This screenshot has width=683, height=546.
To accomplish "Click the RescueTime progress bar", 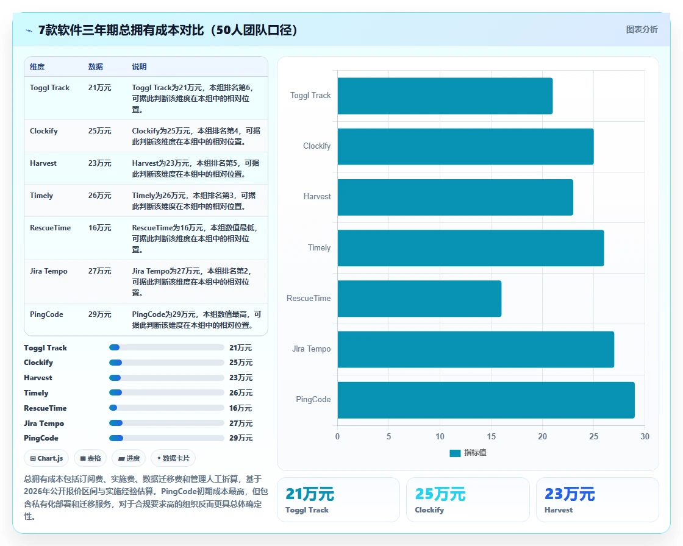I will coord(166,408).
